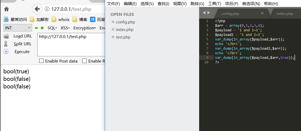Select test.php in Open Files list
301x131 pixels.
123,37
